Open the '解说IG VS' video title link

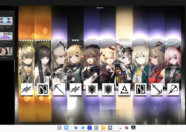pos(6,42)
